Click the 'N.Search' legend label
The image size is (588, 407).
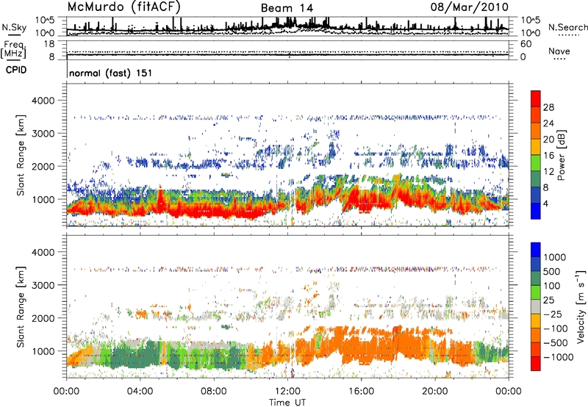click(568, 27)
